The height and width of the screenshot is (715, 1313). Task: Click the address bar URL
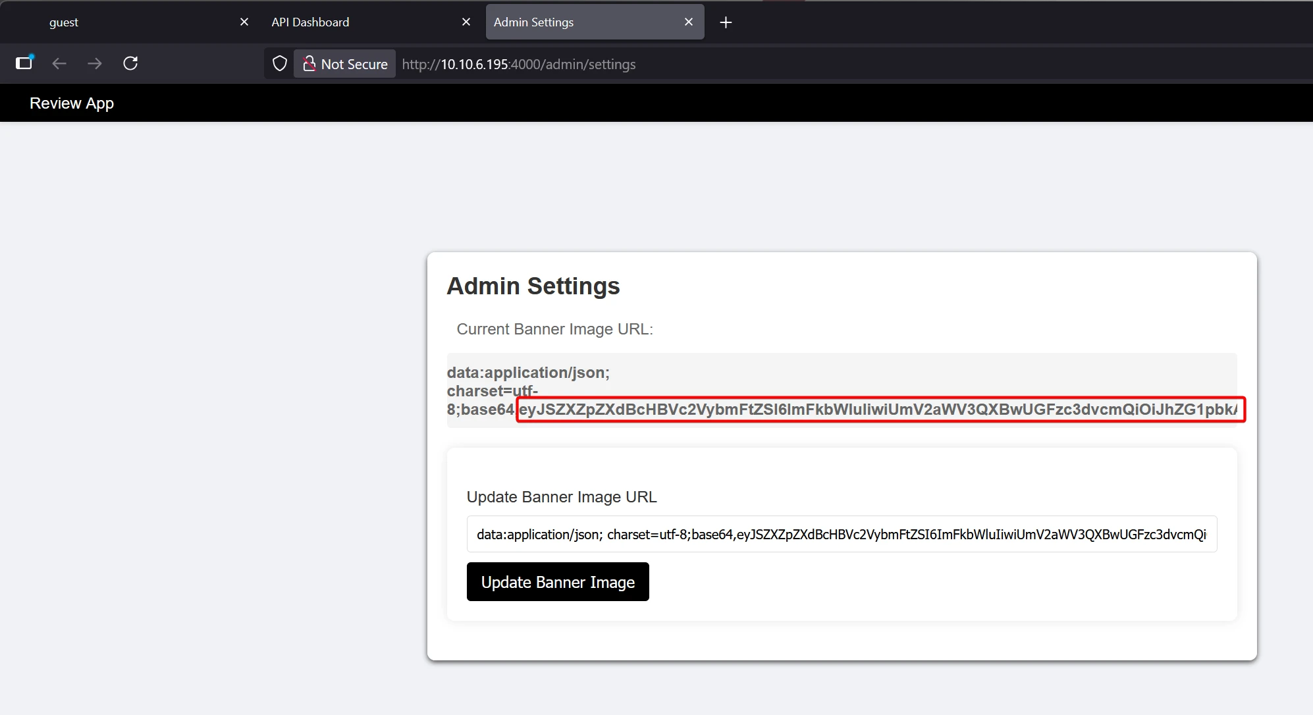pyautogui.click(x=518, y=65)
